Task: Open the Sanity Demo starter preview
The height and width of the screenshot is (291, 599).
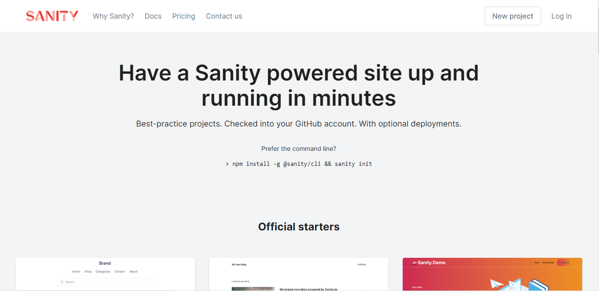Action: coord(492,276)
